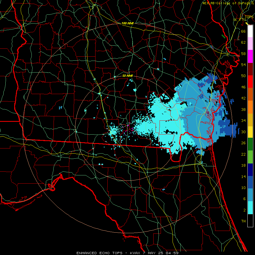Pick the light green legend swatch
The height and width of the screenshot is (255, 255).
point(250,157)
